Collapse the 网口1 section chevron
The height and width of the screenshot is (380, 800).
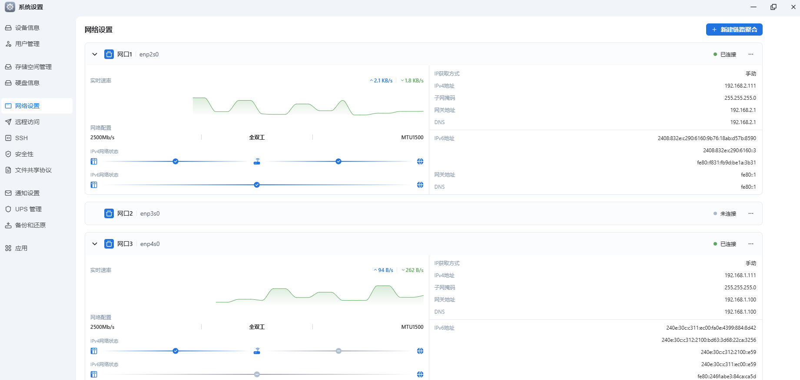pyautogui.click(x=95, y=54)
